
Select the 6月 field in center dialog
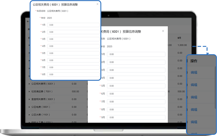(136, 94)
